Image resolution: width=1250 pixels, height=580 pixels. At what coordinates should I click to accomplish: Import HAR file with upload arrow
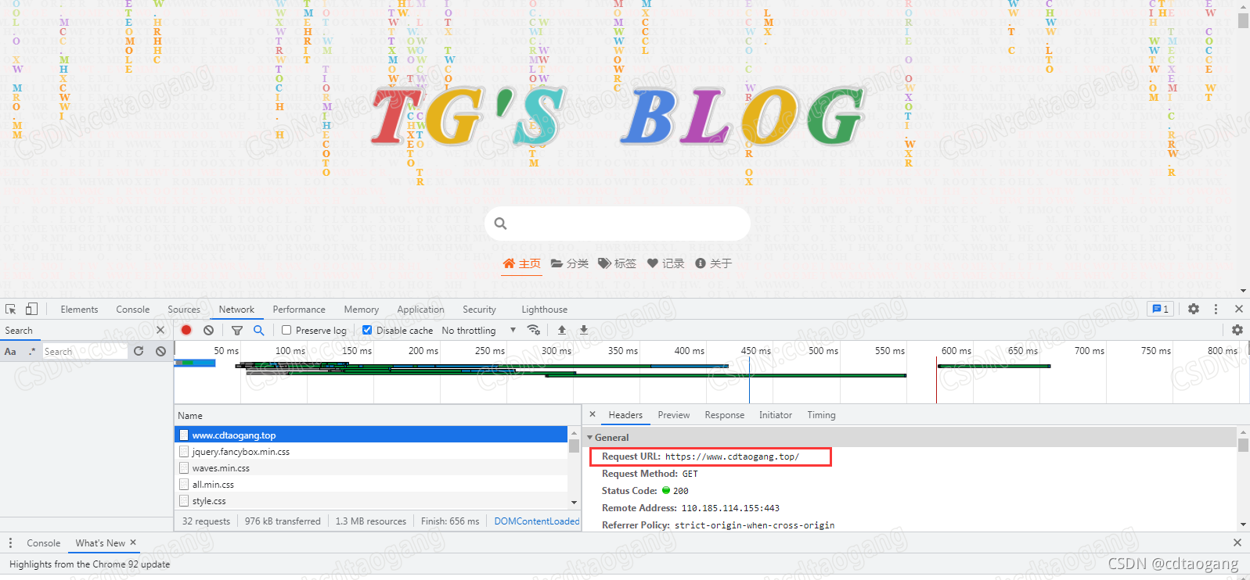pos(562,330)
